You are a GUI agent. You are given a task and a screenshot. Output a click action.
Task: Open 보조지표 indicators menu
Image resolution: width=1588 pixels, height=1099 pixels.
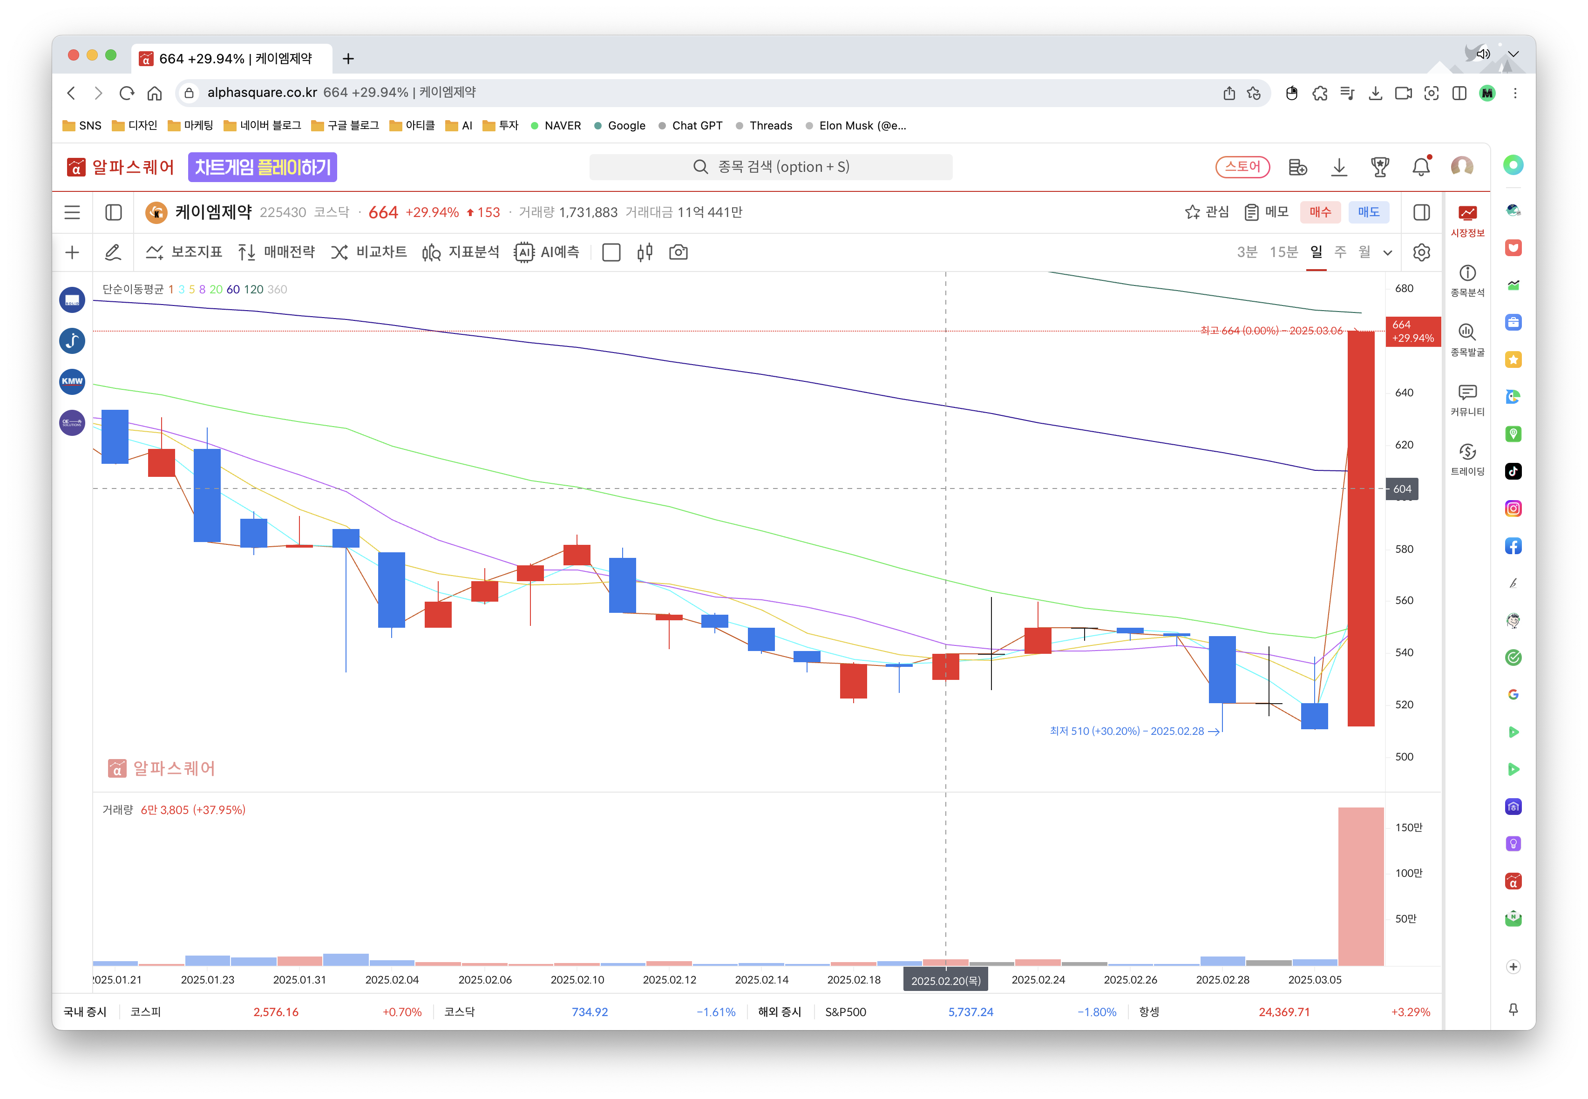[184, 253]
